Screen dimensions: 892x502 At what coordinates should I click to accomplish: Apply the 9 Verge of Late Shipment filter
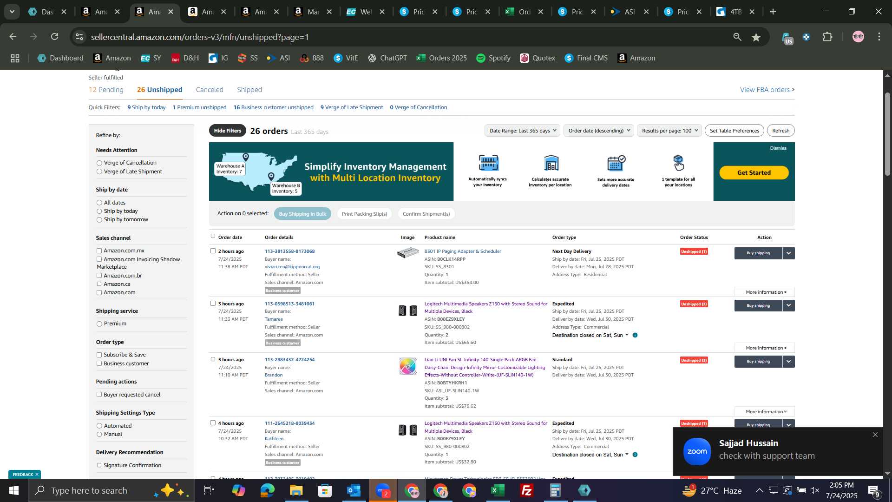click(x=352, y=107)
